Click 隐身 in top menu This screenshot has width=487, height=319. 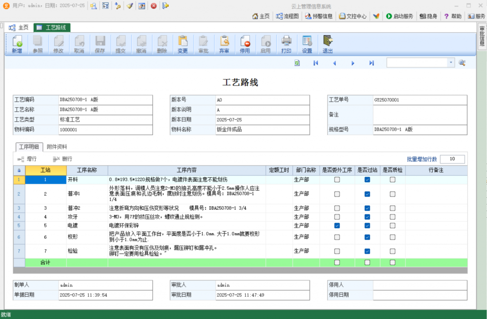point(429,16)
